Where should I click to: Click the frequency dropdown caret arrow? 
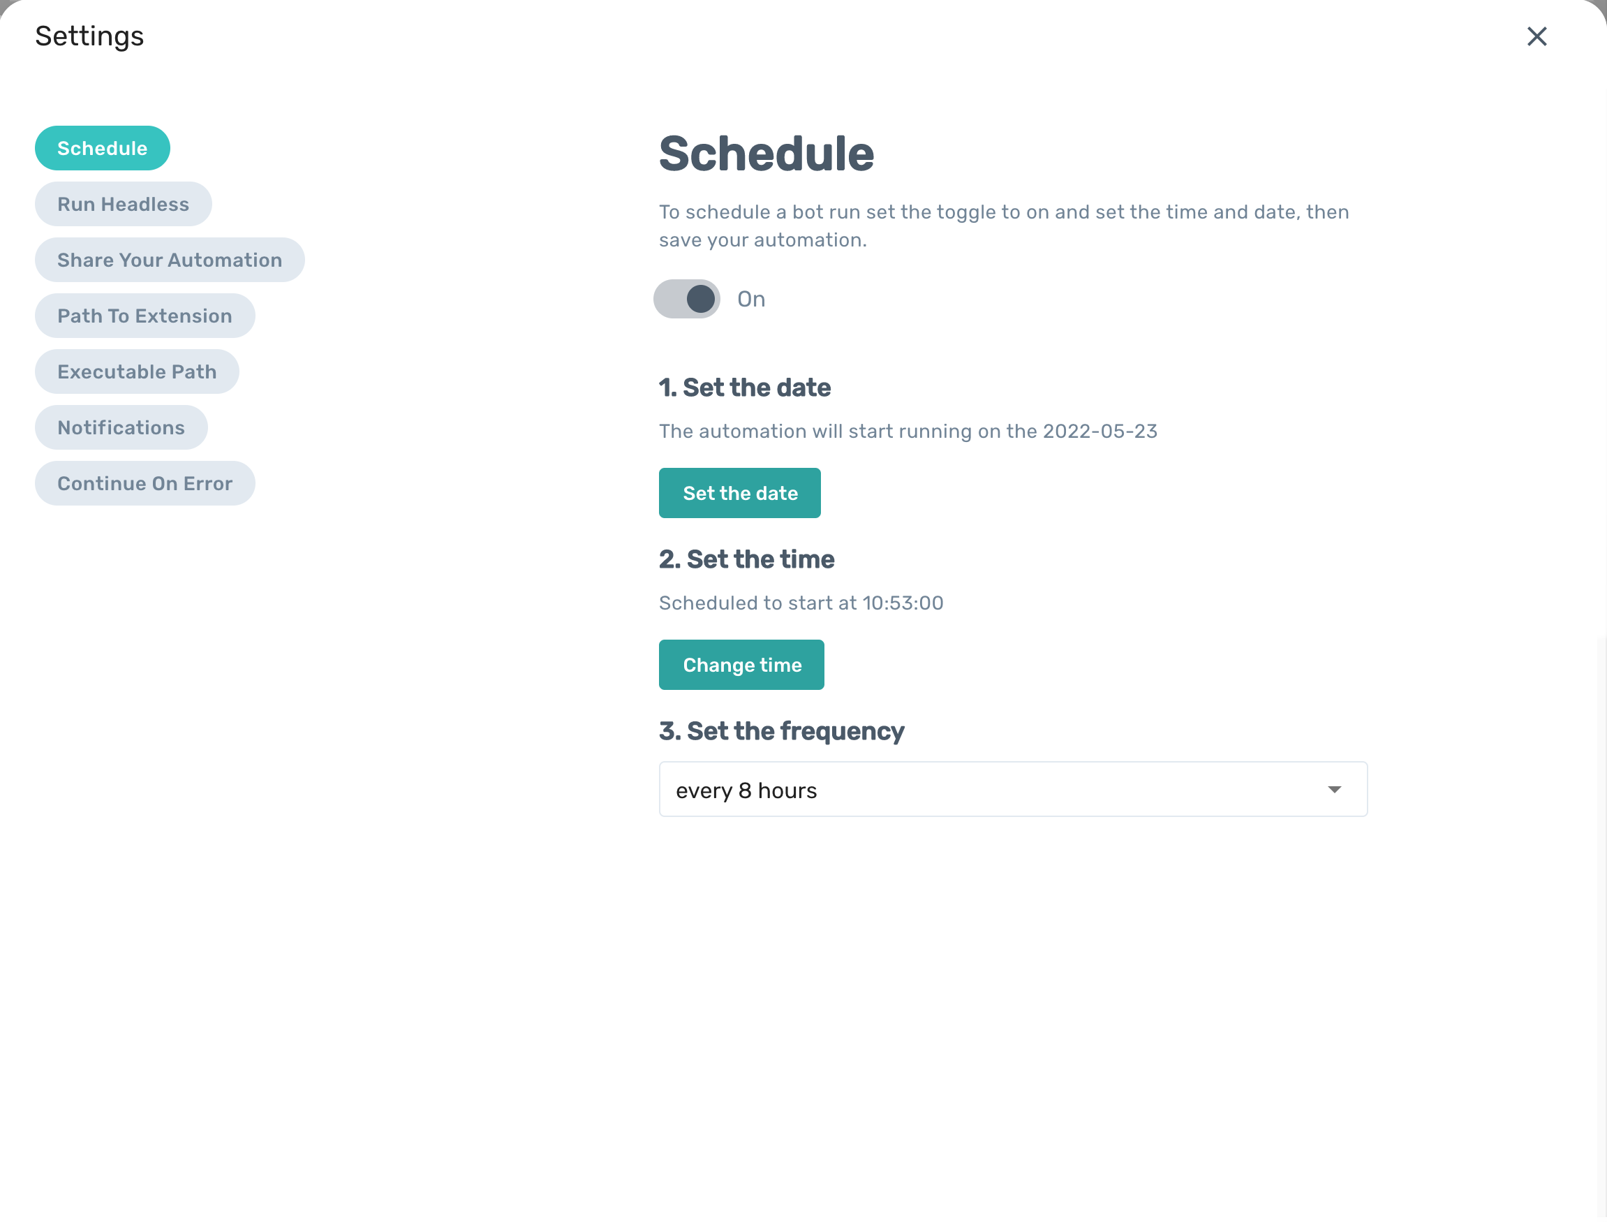pyautogui.click(x=1333, y=790)
